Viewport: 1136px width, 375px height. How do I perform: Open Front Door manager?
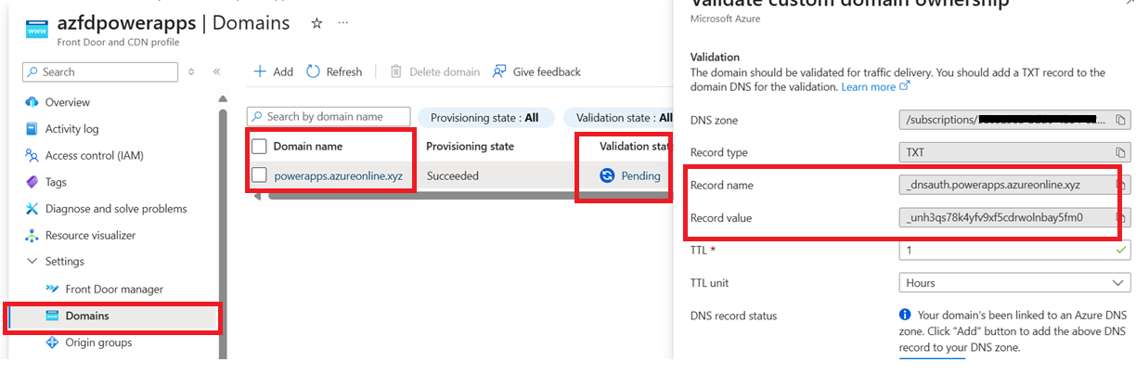coord(114,289)
